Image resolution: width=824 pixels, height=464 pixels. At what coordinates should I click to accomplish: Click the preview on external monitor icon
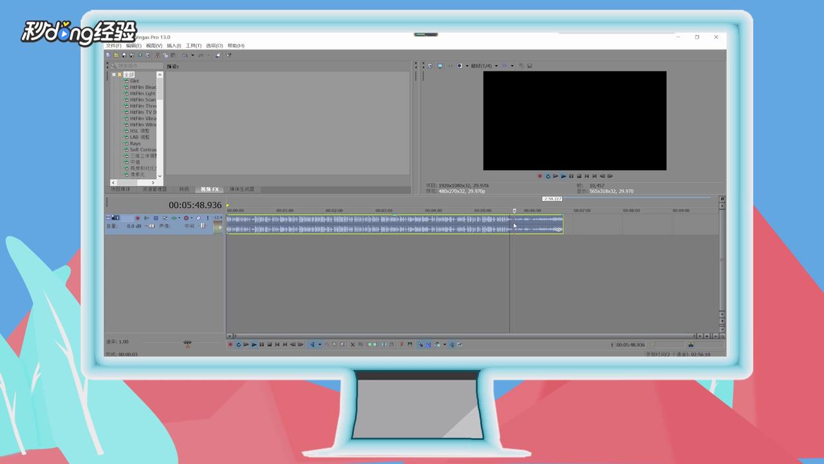coord(440,66)
